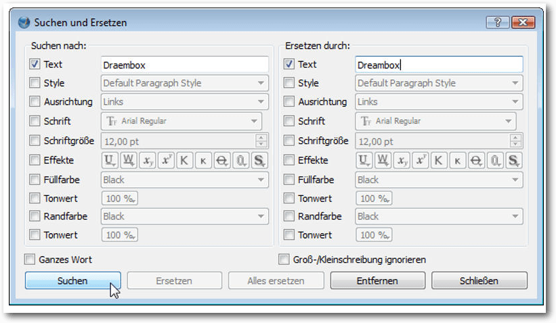Image resolution: width=556 pixels, height=323 pixels.
Task: Click the Scribus app icon in title bar
Action: pos(24,22)
